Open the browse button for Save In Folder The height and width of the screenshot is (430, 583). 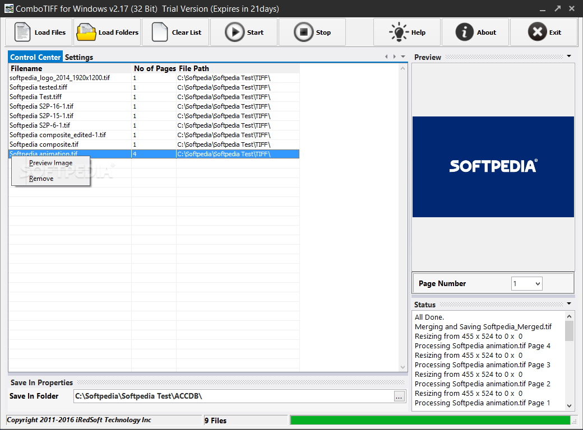click(399, 396)
